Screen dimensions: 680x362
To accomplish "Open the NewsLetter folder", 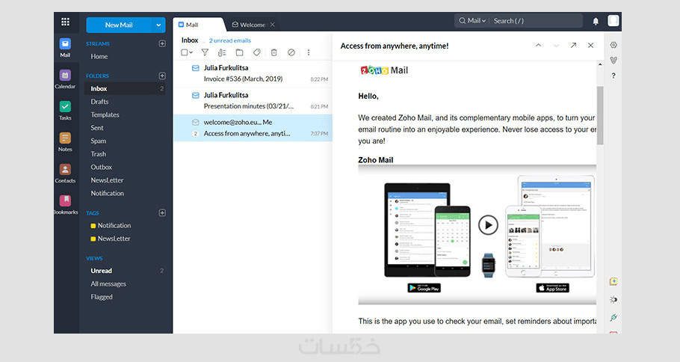I will [x=107, y=180].
